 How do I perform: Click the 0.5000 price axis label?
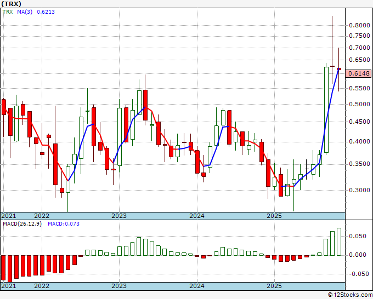coord(359,104)
